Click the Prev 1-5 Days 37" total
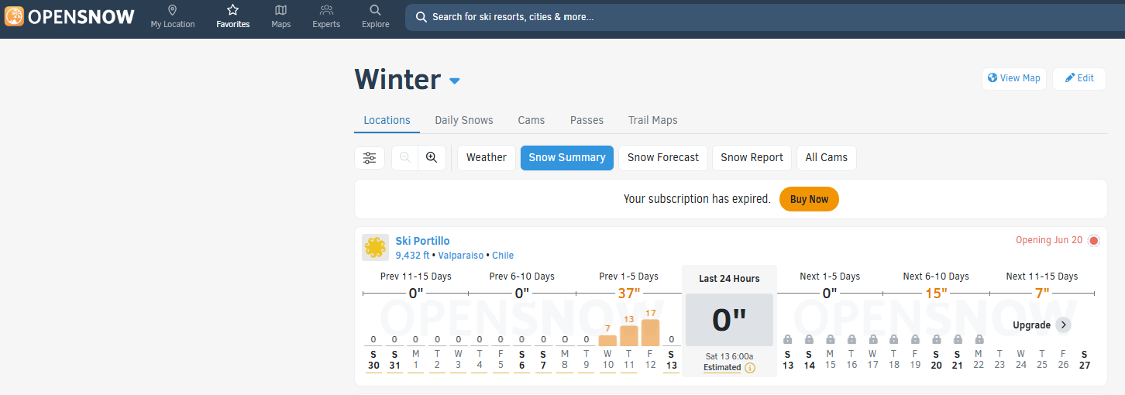The image size is (1125, 395). click(x=629, y=294)
